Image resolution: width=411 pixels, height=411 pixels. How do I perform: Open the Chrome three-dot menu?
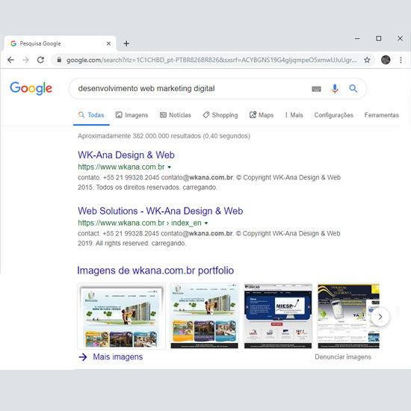pos(401,60)
